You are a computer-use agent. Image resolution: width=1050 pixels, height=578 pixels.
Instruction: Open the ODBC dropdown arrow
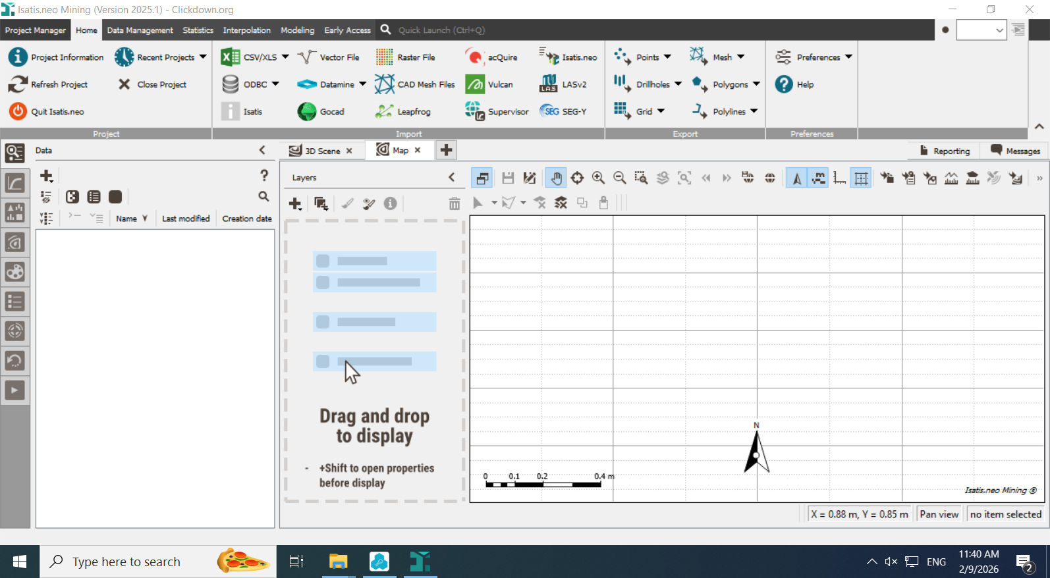click(275, 84)
